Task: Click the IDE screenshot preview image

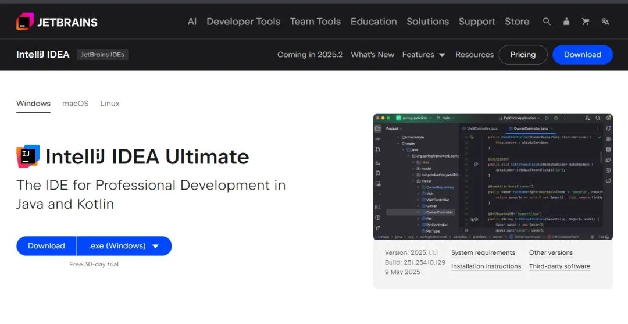Action: [493, 177]
